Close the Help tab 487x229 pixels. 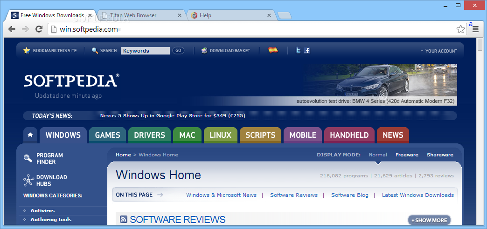(x=269, y=15)
